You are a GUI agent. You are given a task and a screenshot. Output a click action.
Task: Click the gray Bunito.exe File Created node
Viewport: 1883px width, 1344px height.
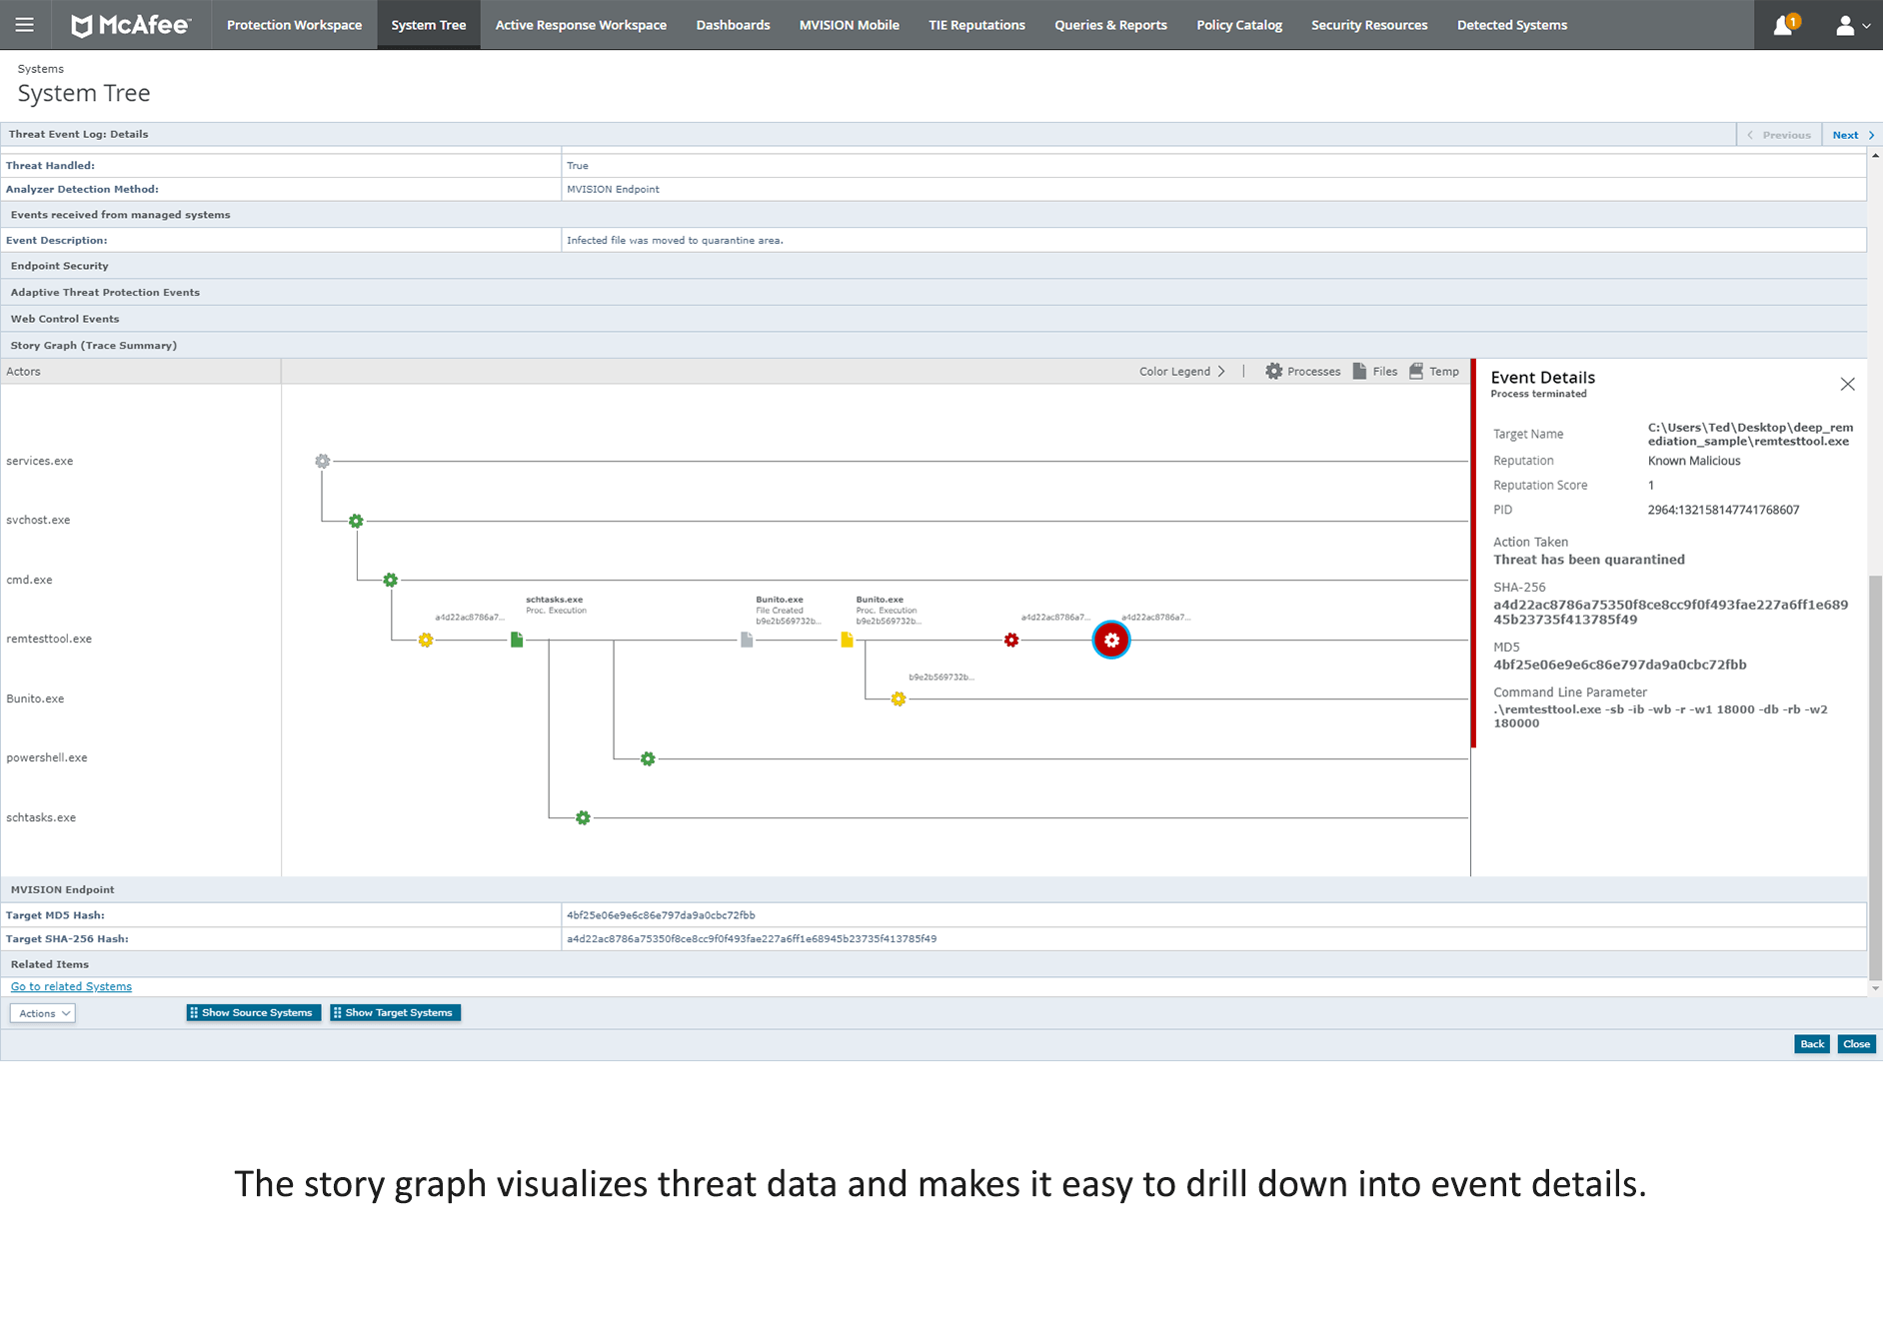(x=747, y=640)
